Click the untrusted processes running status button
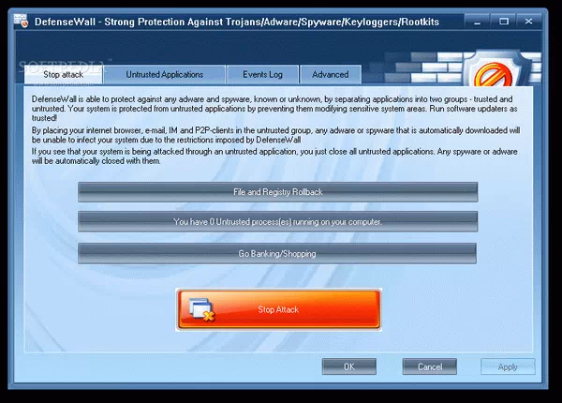Screen dimensions: 562x403 click(x=278, y=222)
